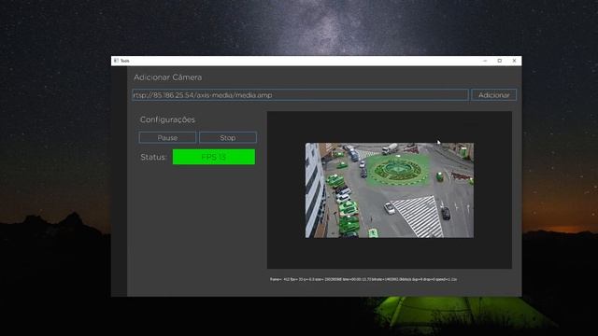The width and height of the screenshot is (598, 336).
Task: Maximize the Tools window
Action: tap(500, 61)
